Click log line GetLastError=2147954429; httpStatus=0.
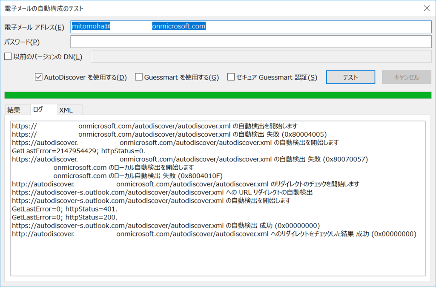This screenshot has width=436, height=287. (x=79, y=151)
